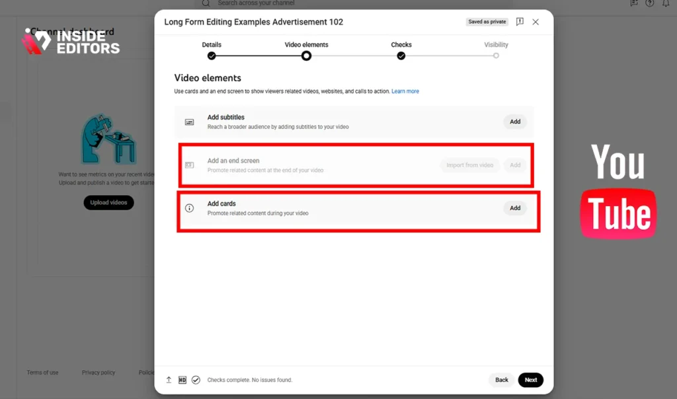Click the Search across your channel field
This screenshot has height=399, width=677.
tap(354, 3)
